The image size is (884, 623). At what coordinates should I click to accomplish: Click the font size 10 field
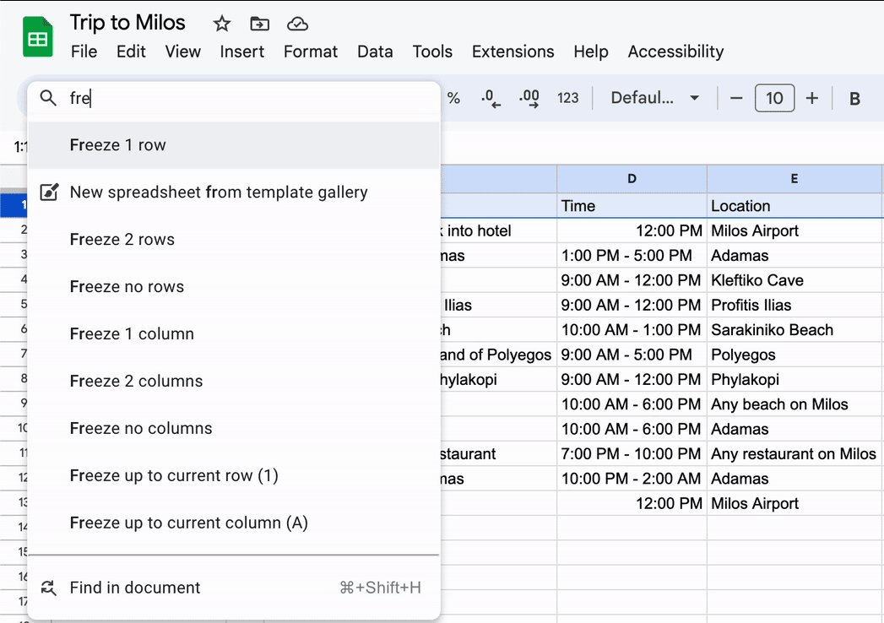tap(774, 98)
